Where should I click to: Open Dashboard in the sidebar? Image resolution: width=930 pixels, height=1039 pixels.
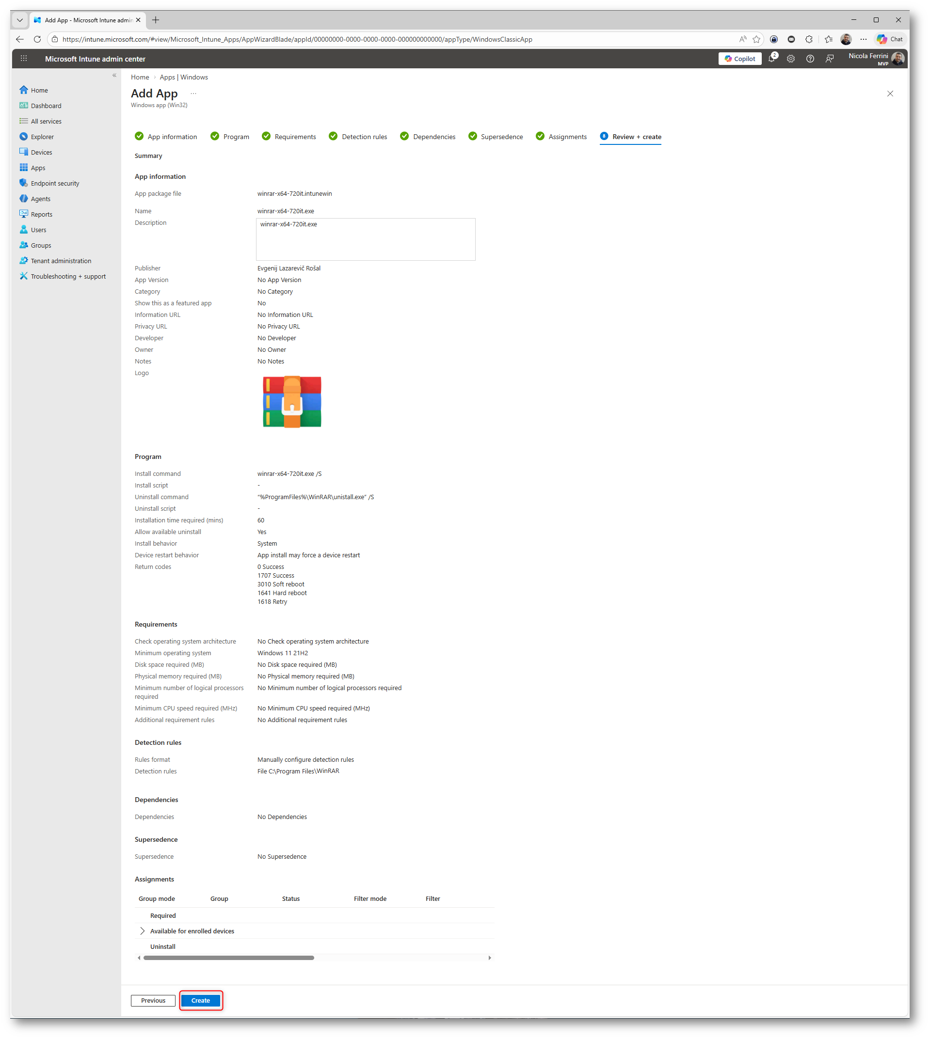40,106
